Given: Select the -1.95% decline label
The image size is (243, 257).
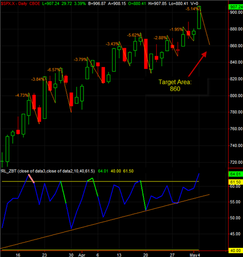Looking at the screenshot, I should coord(176,29).
